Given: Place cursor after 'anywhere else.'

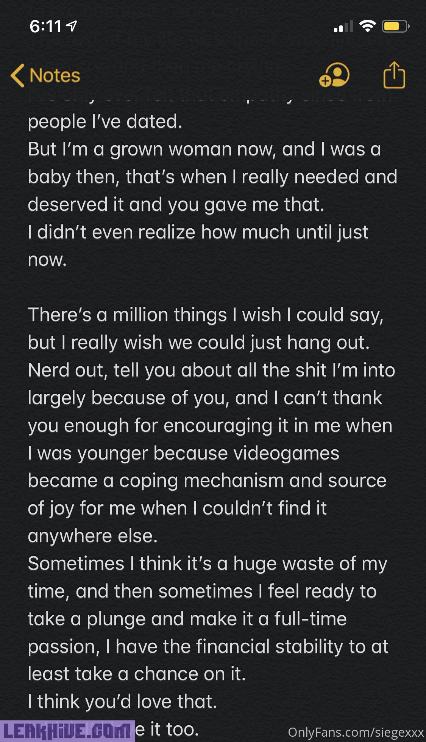Looking at the screenshot, I should click(158, 536).
